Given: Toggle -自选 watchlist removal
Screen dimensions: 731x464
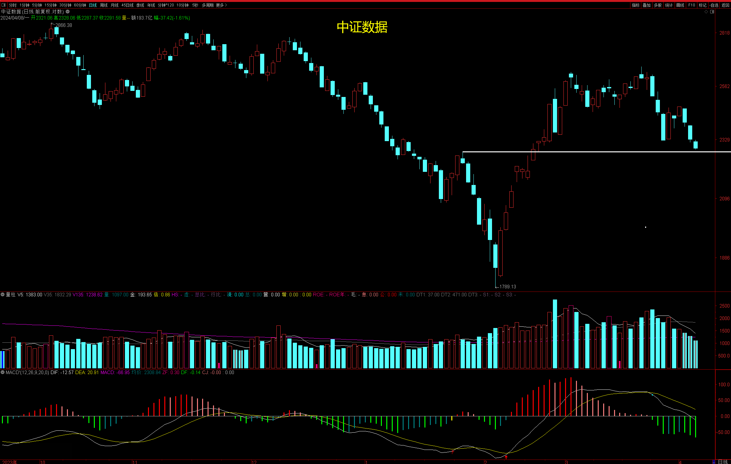Looking at the screenshot, I should click(714, 5).
